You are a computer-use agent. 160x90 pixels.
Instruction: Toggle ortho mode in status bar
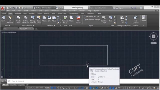point(66,88)
